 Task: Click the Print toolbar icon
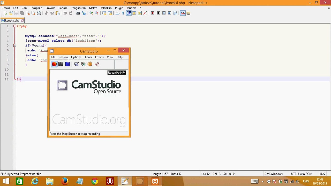coord(39,13)
